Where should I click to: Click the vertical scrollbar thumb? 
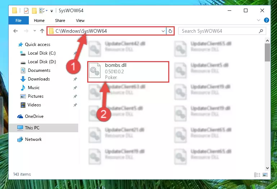pos(268,52)
